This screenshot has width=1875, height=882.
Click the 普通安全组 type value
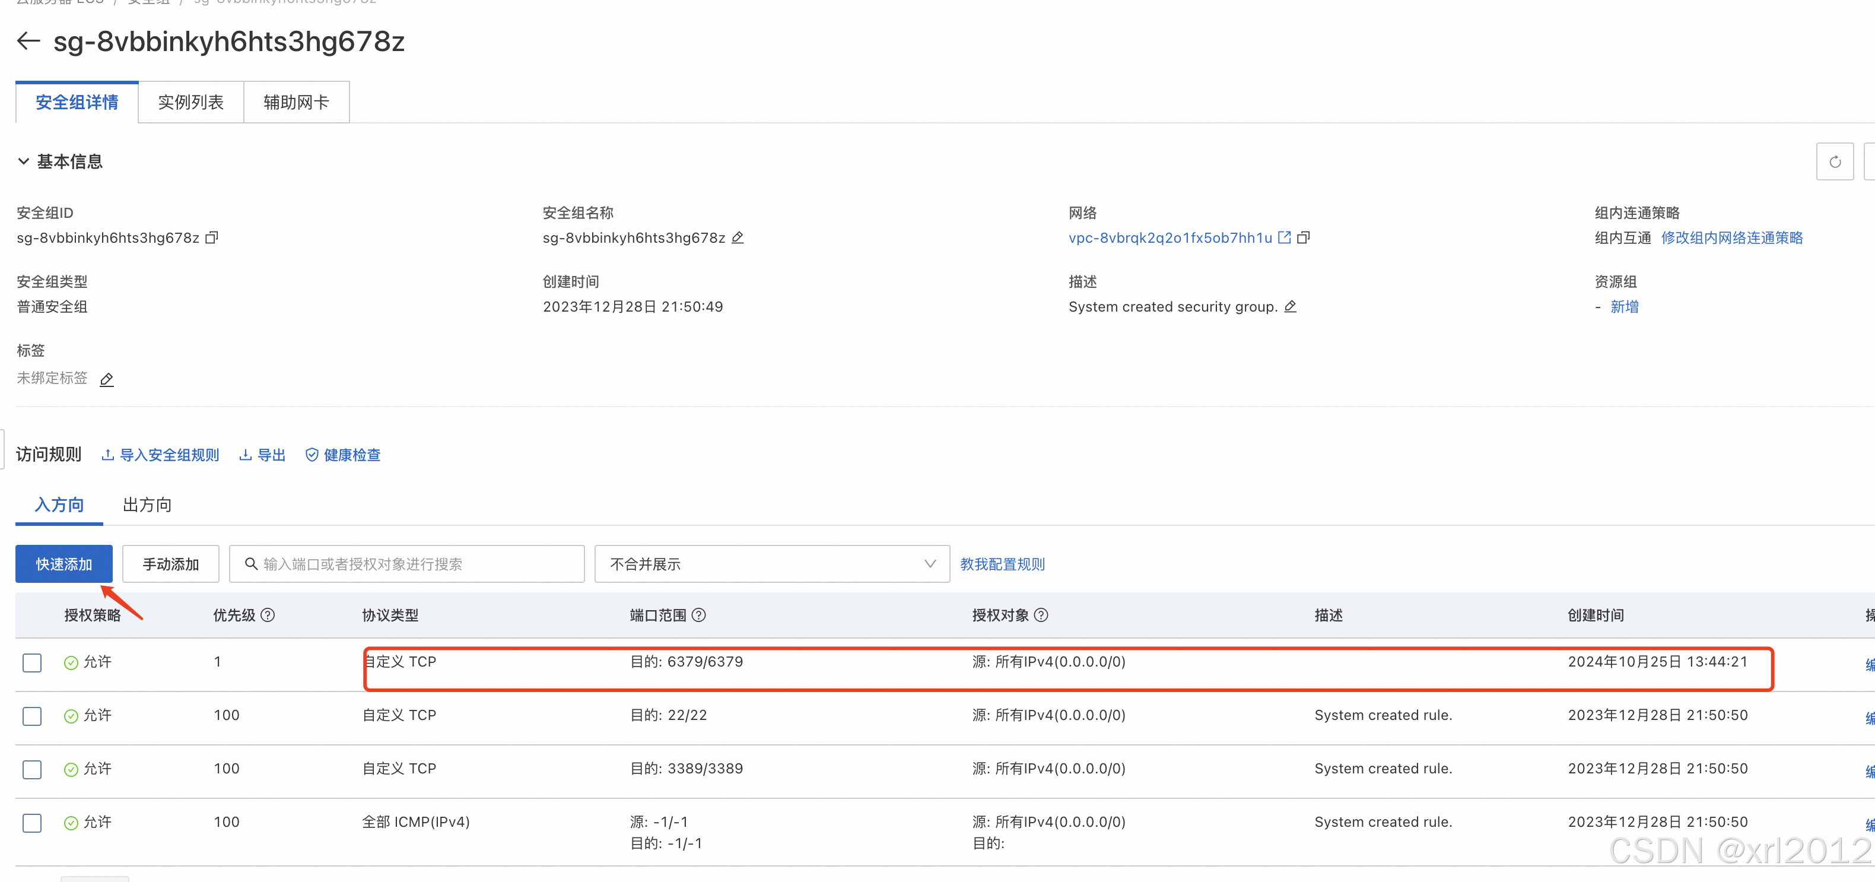[52, 307]
